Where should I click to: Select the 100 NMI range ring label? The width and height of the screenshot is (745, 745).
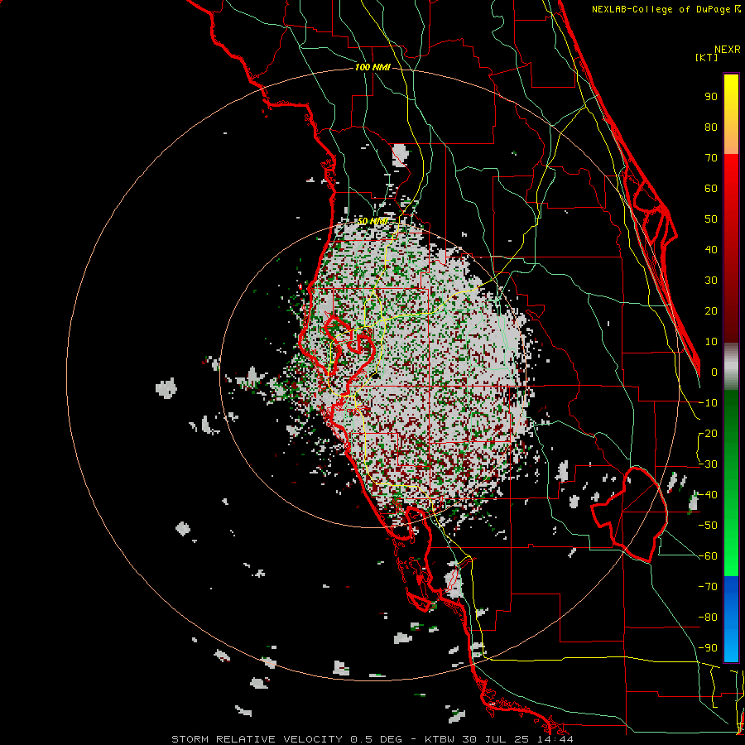pos(372,68)
